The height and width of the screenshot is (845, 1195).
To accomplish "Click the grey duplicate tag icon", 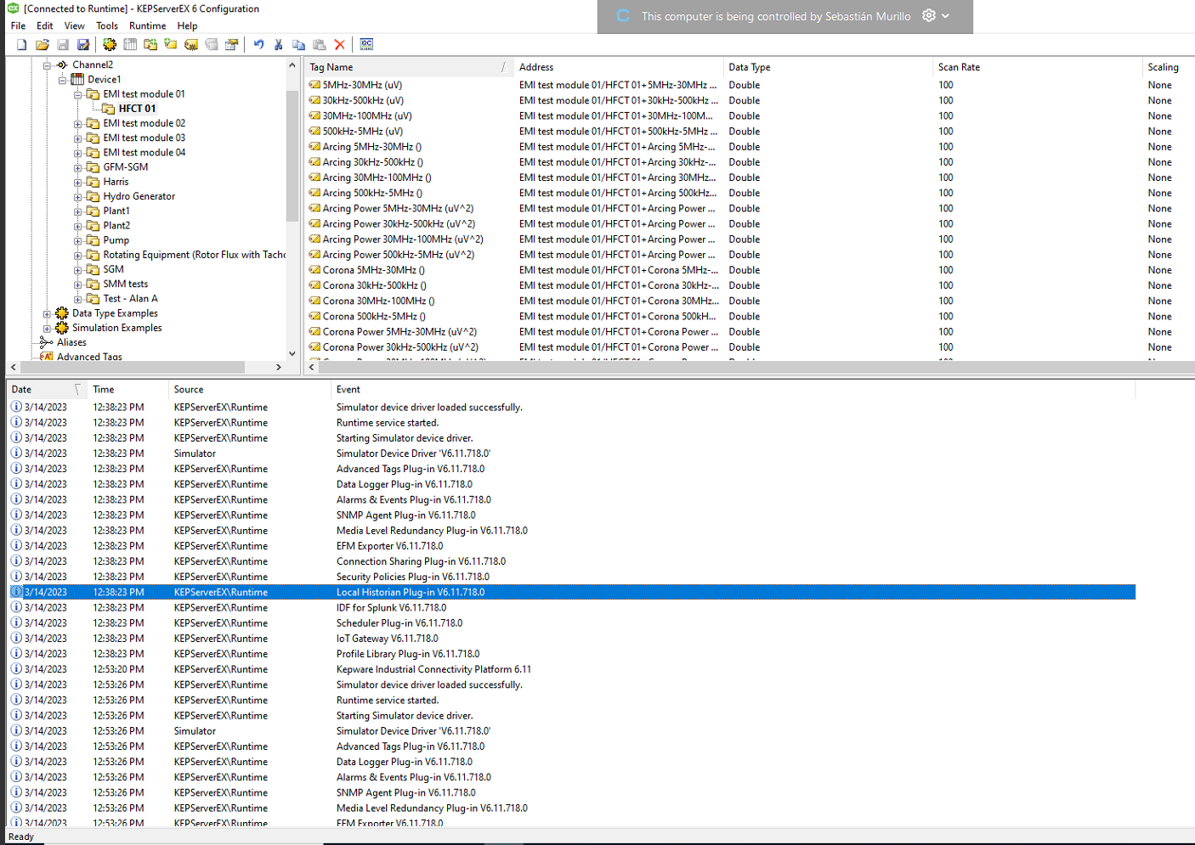I will point(212,44).
